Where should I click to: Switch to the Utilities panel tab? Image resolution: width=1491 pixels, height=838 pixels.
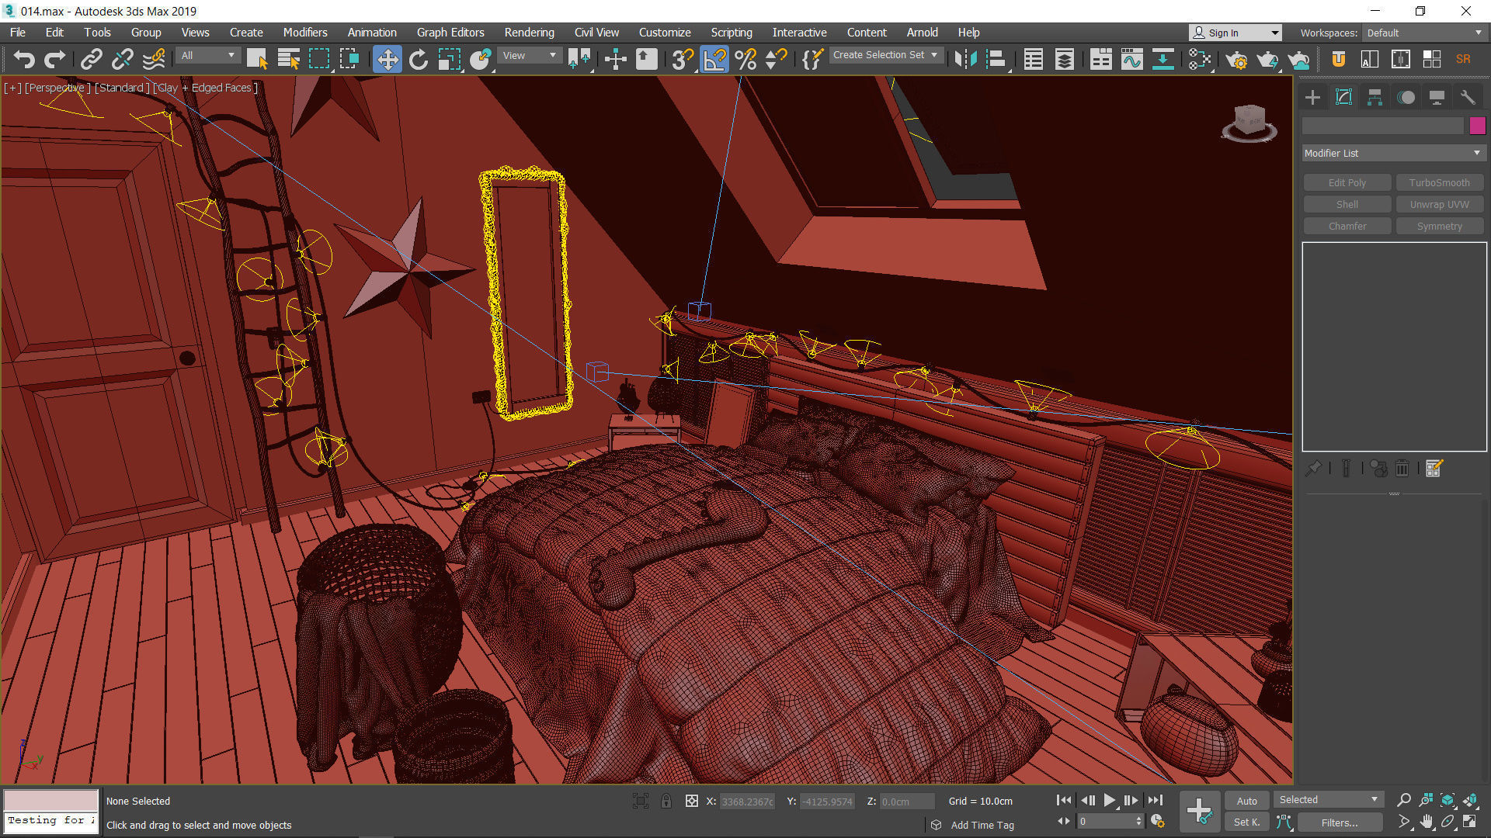tap(1468, 97)
